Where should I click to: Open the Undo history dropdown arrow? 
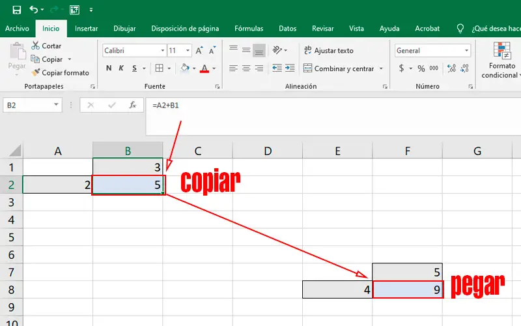coord(42,10)
